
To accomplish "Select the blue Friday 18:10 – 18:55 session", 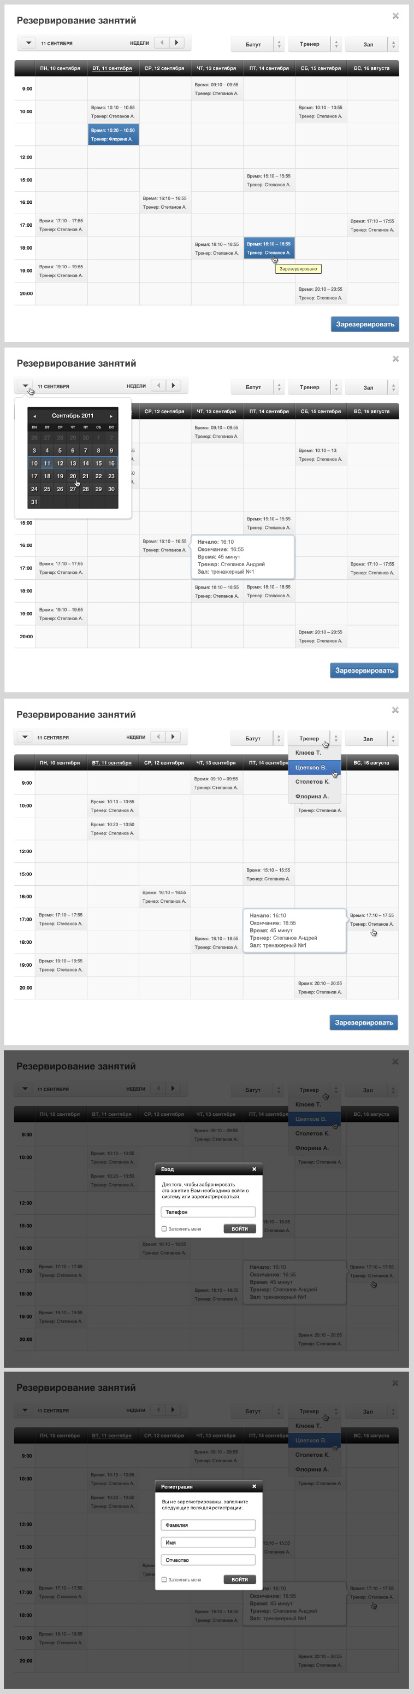I will (269, 249).
